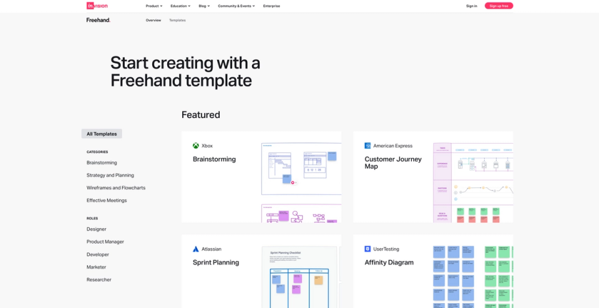Viewport: 599px width, 308px height.
Task: Open the Customer Journey Map title
Action: [x=393, y=162]
